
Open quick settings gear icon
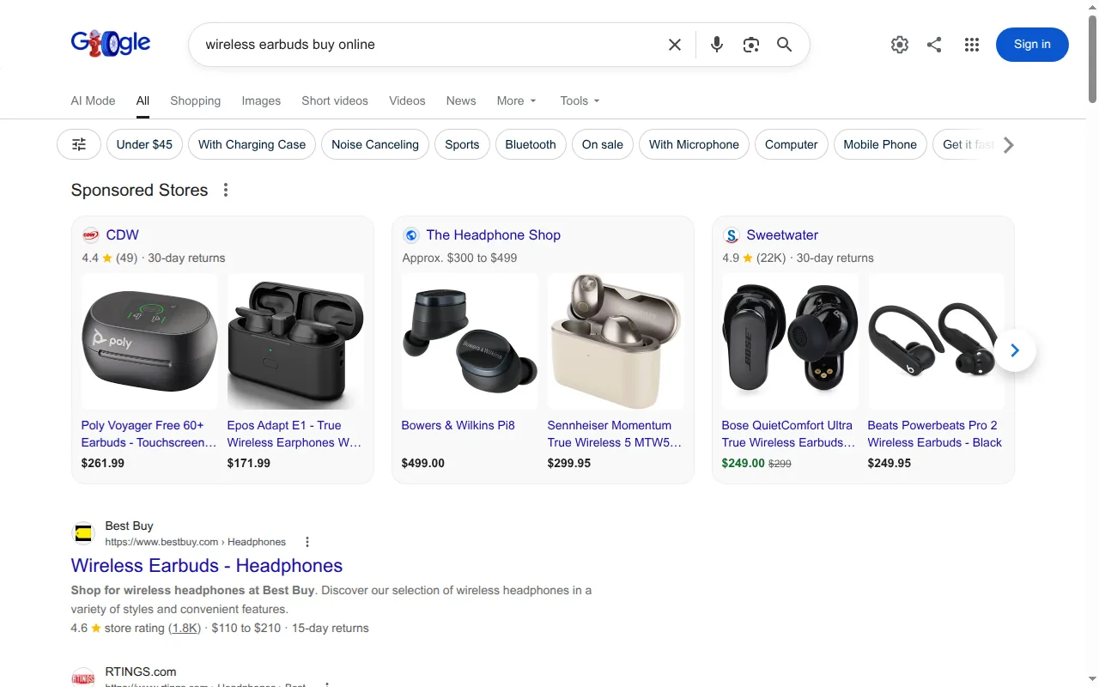pyautogui.click(x=900, y=45)
